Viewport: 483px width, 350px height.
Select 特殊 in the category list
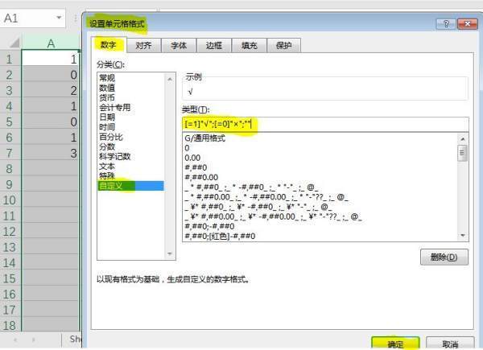(x=107, y=175)
